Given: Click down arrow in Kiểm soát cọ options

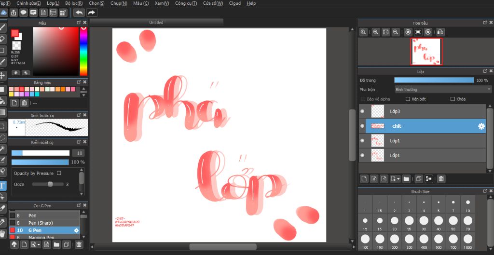Looking at the screenshot, I should point(82,194).
